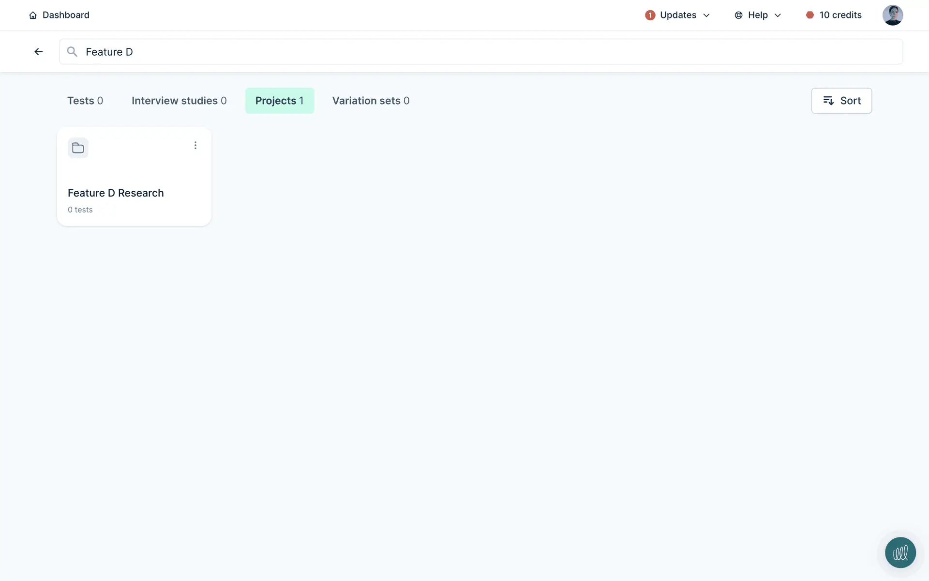
Task: Click the home icon beside Dashboard
Action: pos(33,15)
